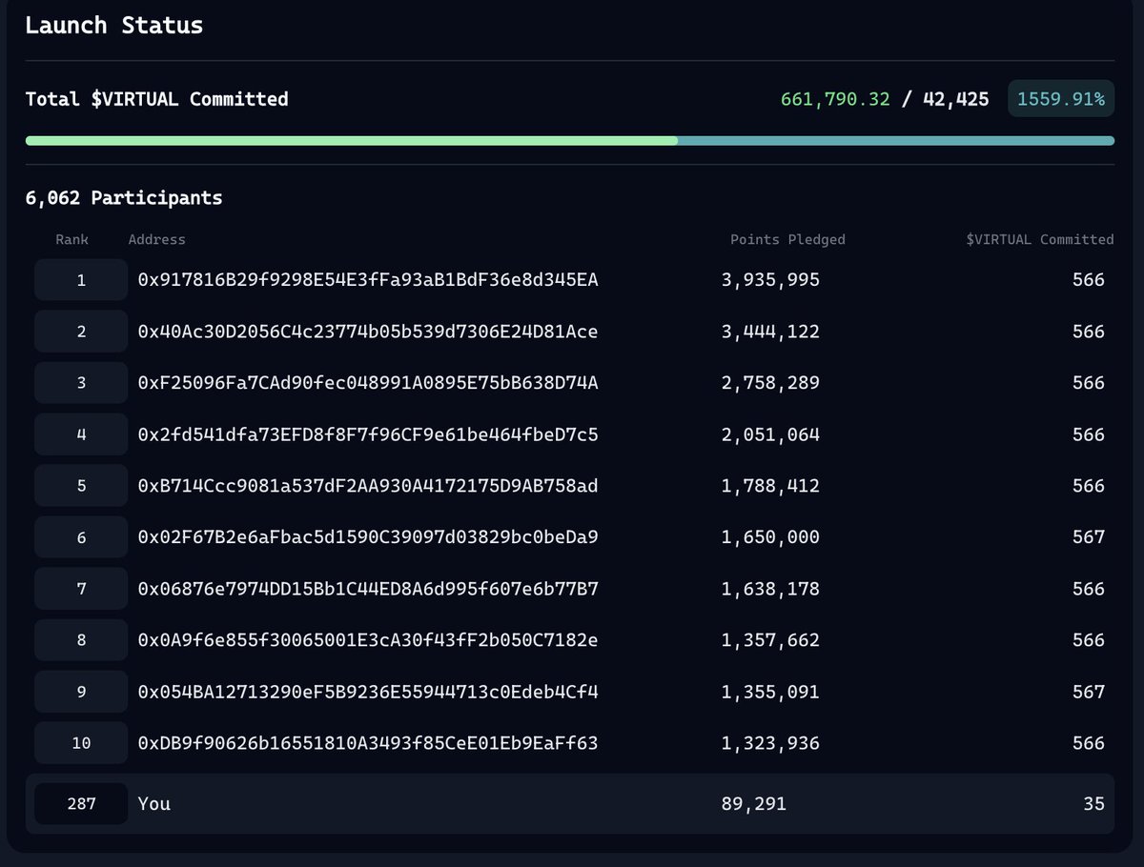Click the 566 committed value in rank 1 row
Screen dimensions: 1144x867
1088,280
